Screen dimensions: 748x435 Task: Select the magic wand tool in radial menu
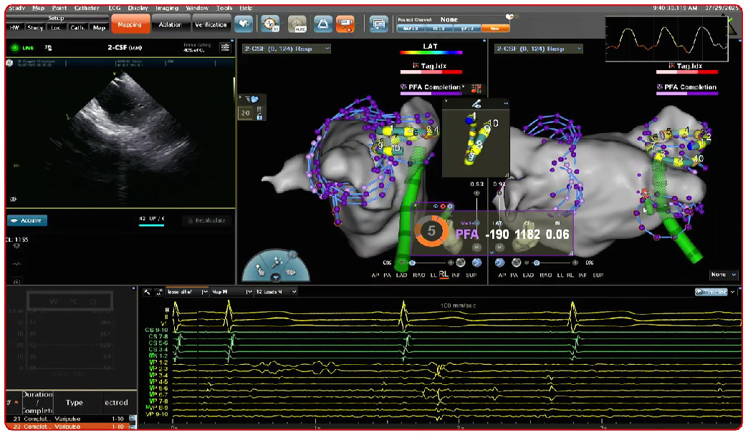pos(277,261)
